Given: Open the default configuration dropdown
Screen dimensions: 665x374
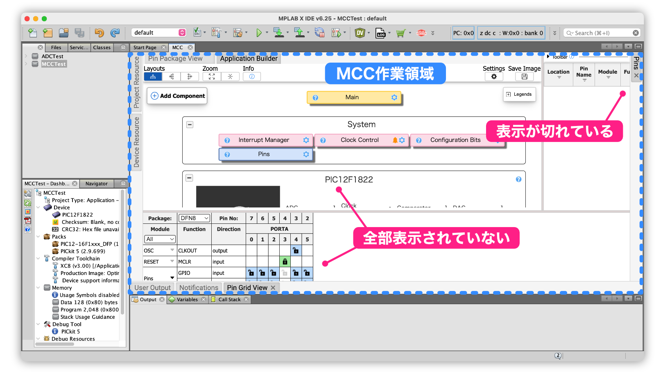Looking at the screenshot, I should pos(159,33).
